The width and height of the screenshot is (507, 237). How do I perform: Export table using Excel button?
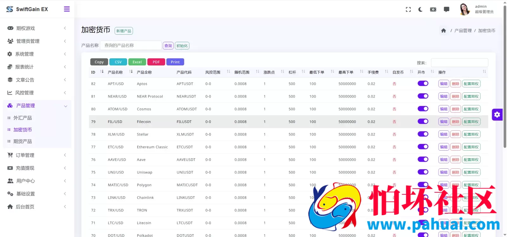click(137, 62)
